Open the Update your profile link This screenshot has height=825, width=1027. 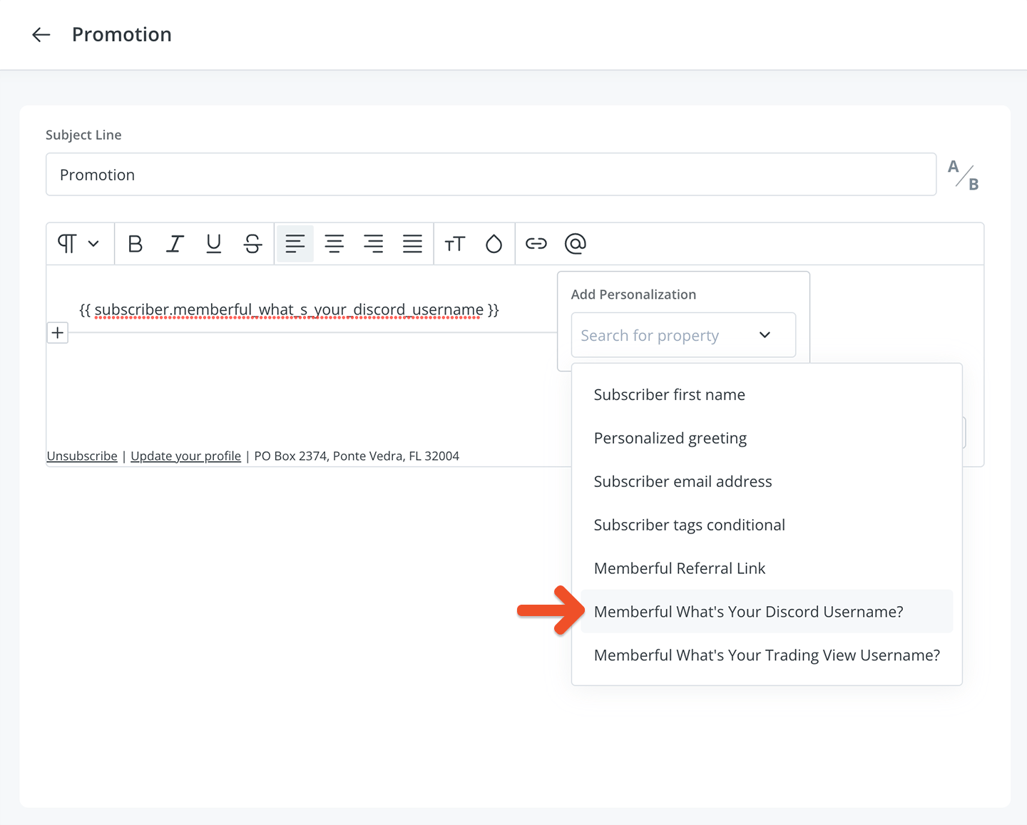coord(185,456)
